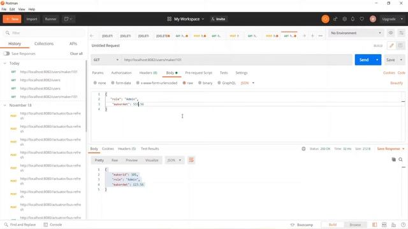The width and height of the screenshot is (408, 229).
Task: Click the Invite button
Action: pyautogui.click(x=219, y=19)
